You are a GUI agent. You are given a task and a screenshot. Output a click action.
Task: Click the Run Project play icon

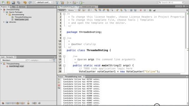click(x=68, y=3)
